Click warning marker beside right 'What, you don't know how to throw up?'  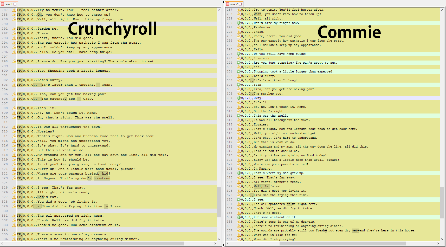point(238,14)
